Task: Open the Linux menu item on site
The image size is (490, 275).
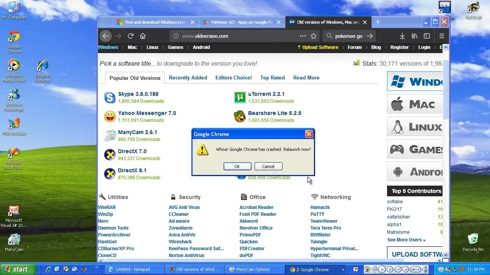Action: tap(152, 47)
